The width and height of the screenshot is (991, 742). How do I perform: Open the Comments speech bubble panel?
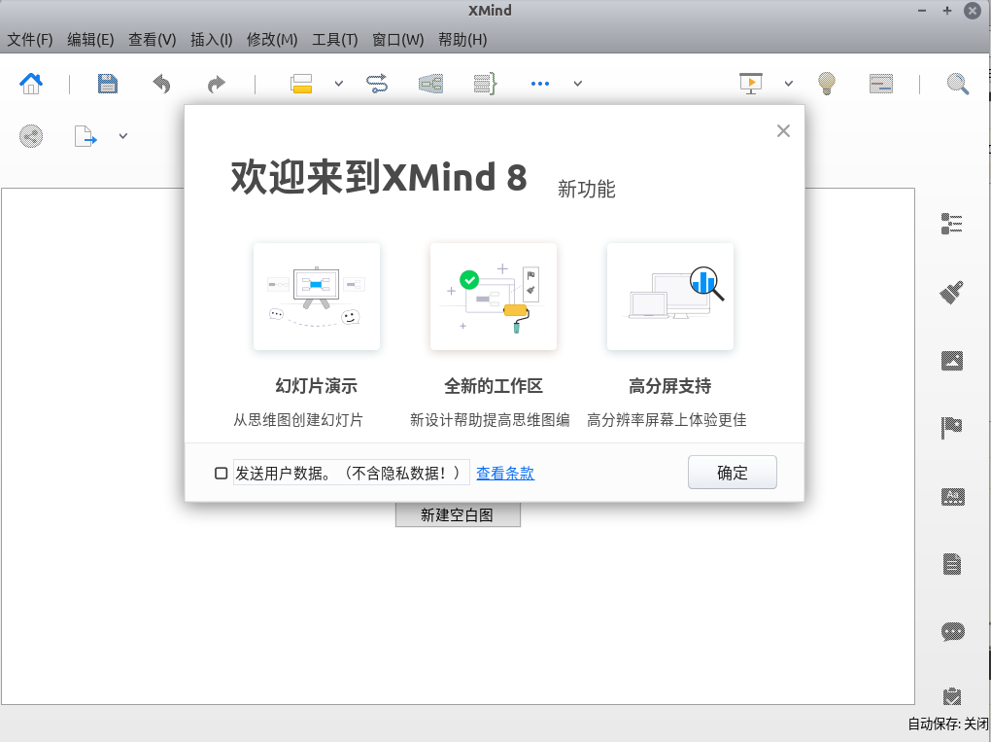(x=952, y=632)
